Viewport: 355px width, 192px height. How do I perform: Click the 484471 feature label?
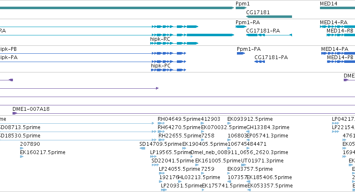(x=257, y=144)
